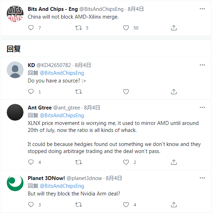Open more options on Planet 3DNow!'s tweet
The width and height of the screenshot is (212, 213).
click(x=202, y=178)
